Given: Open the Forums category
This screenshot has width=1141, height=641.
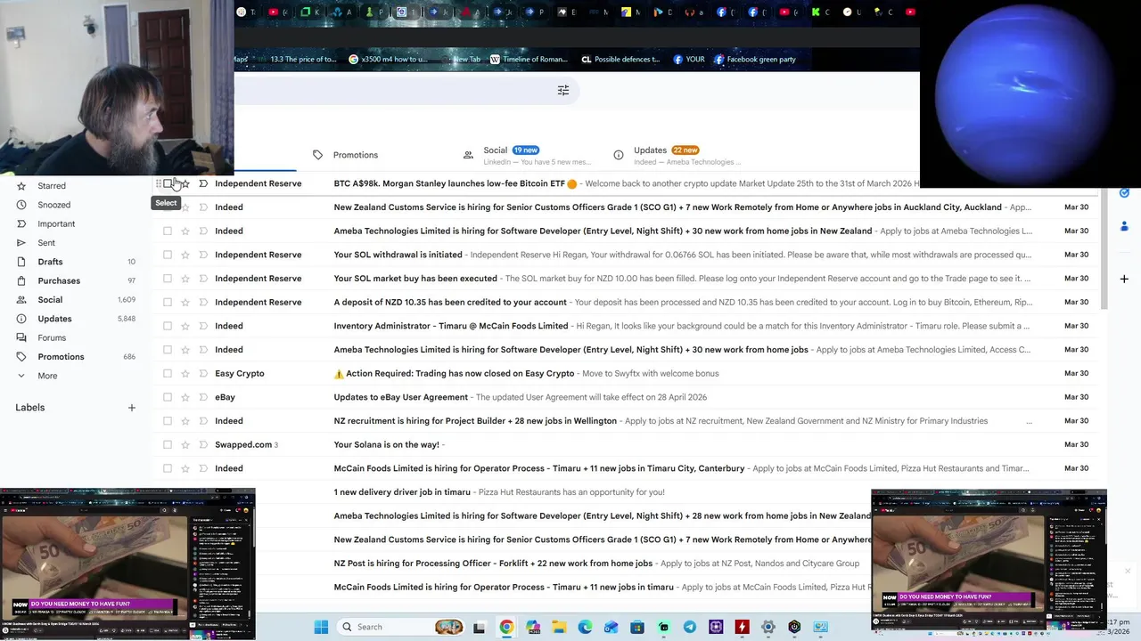Looking at the screenshot, I should coord(52,338).
